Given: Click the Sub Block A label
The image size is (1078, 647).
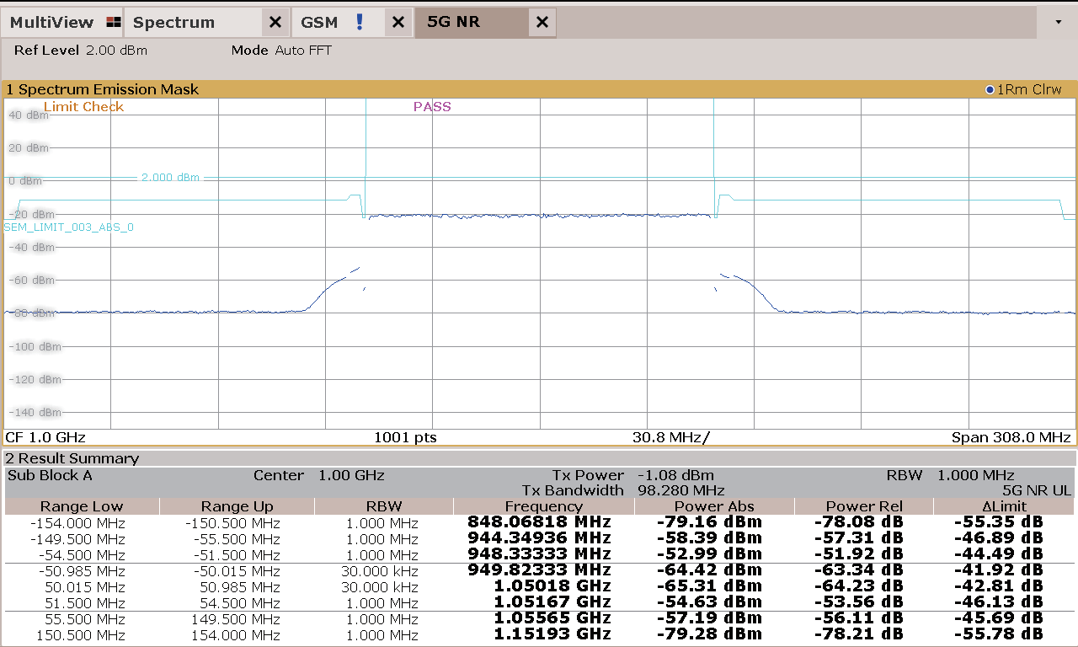Looking at the screenshot, I should coord(50,475).
